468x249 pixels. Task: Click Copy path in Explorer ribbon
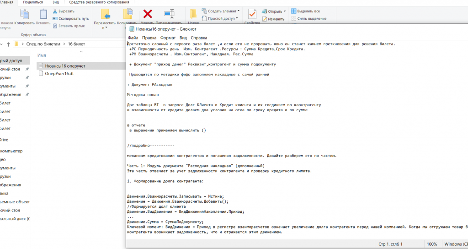tap(71, 18)
